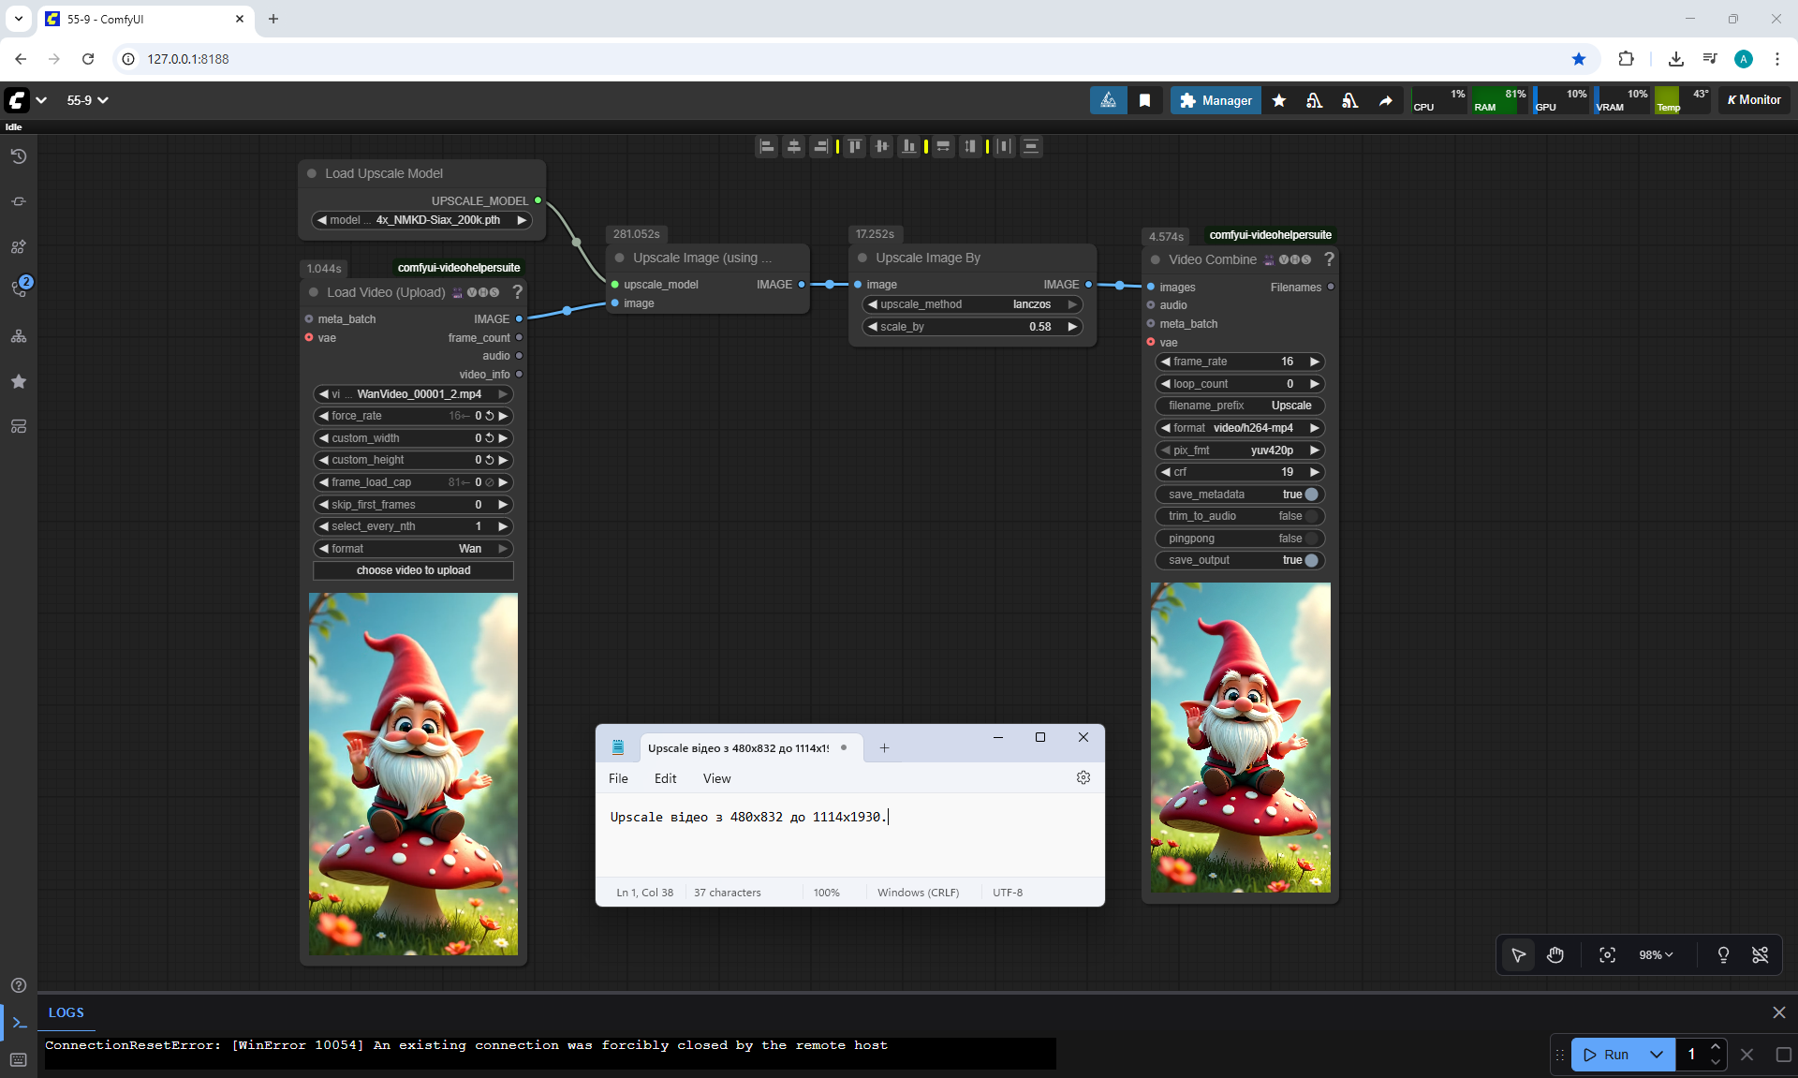Image resolution: width=1798 pixels, height=1078 pixels.
Task: Open the queue history sidebar icon
Action: 18,156
